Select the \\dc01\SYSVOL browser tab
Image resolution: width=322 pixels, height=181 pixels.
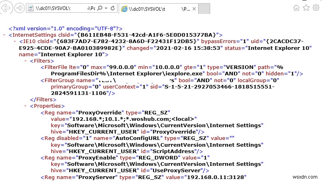pyautogui.click(x=159, y=9)
